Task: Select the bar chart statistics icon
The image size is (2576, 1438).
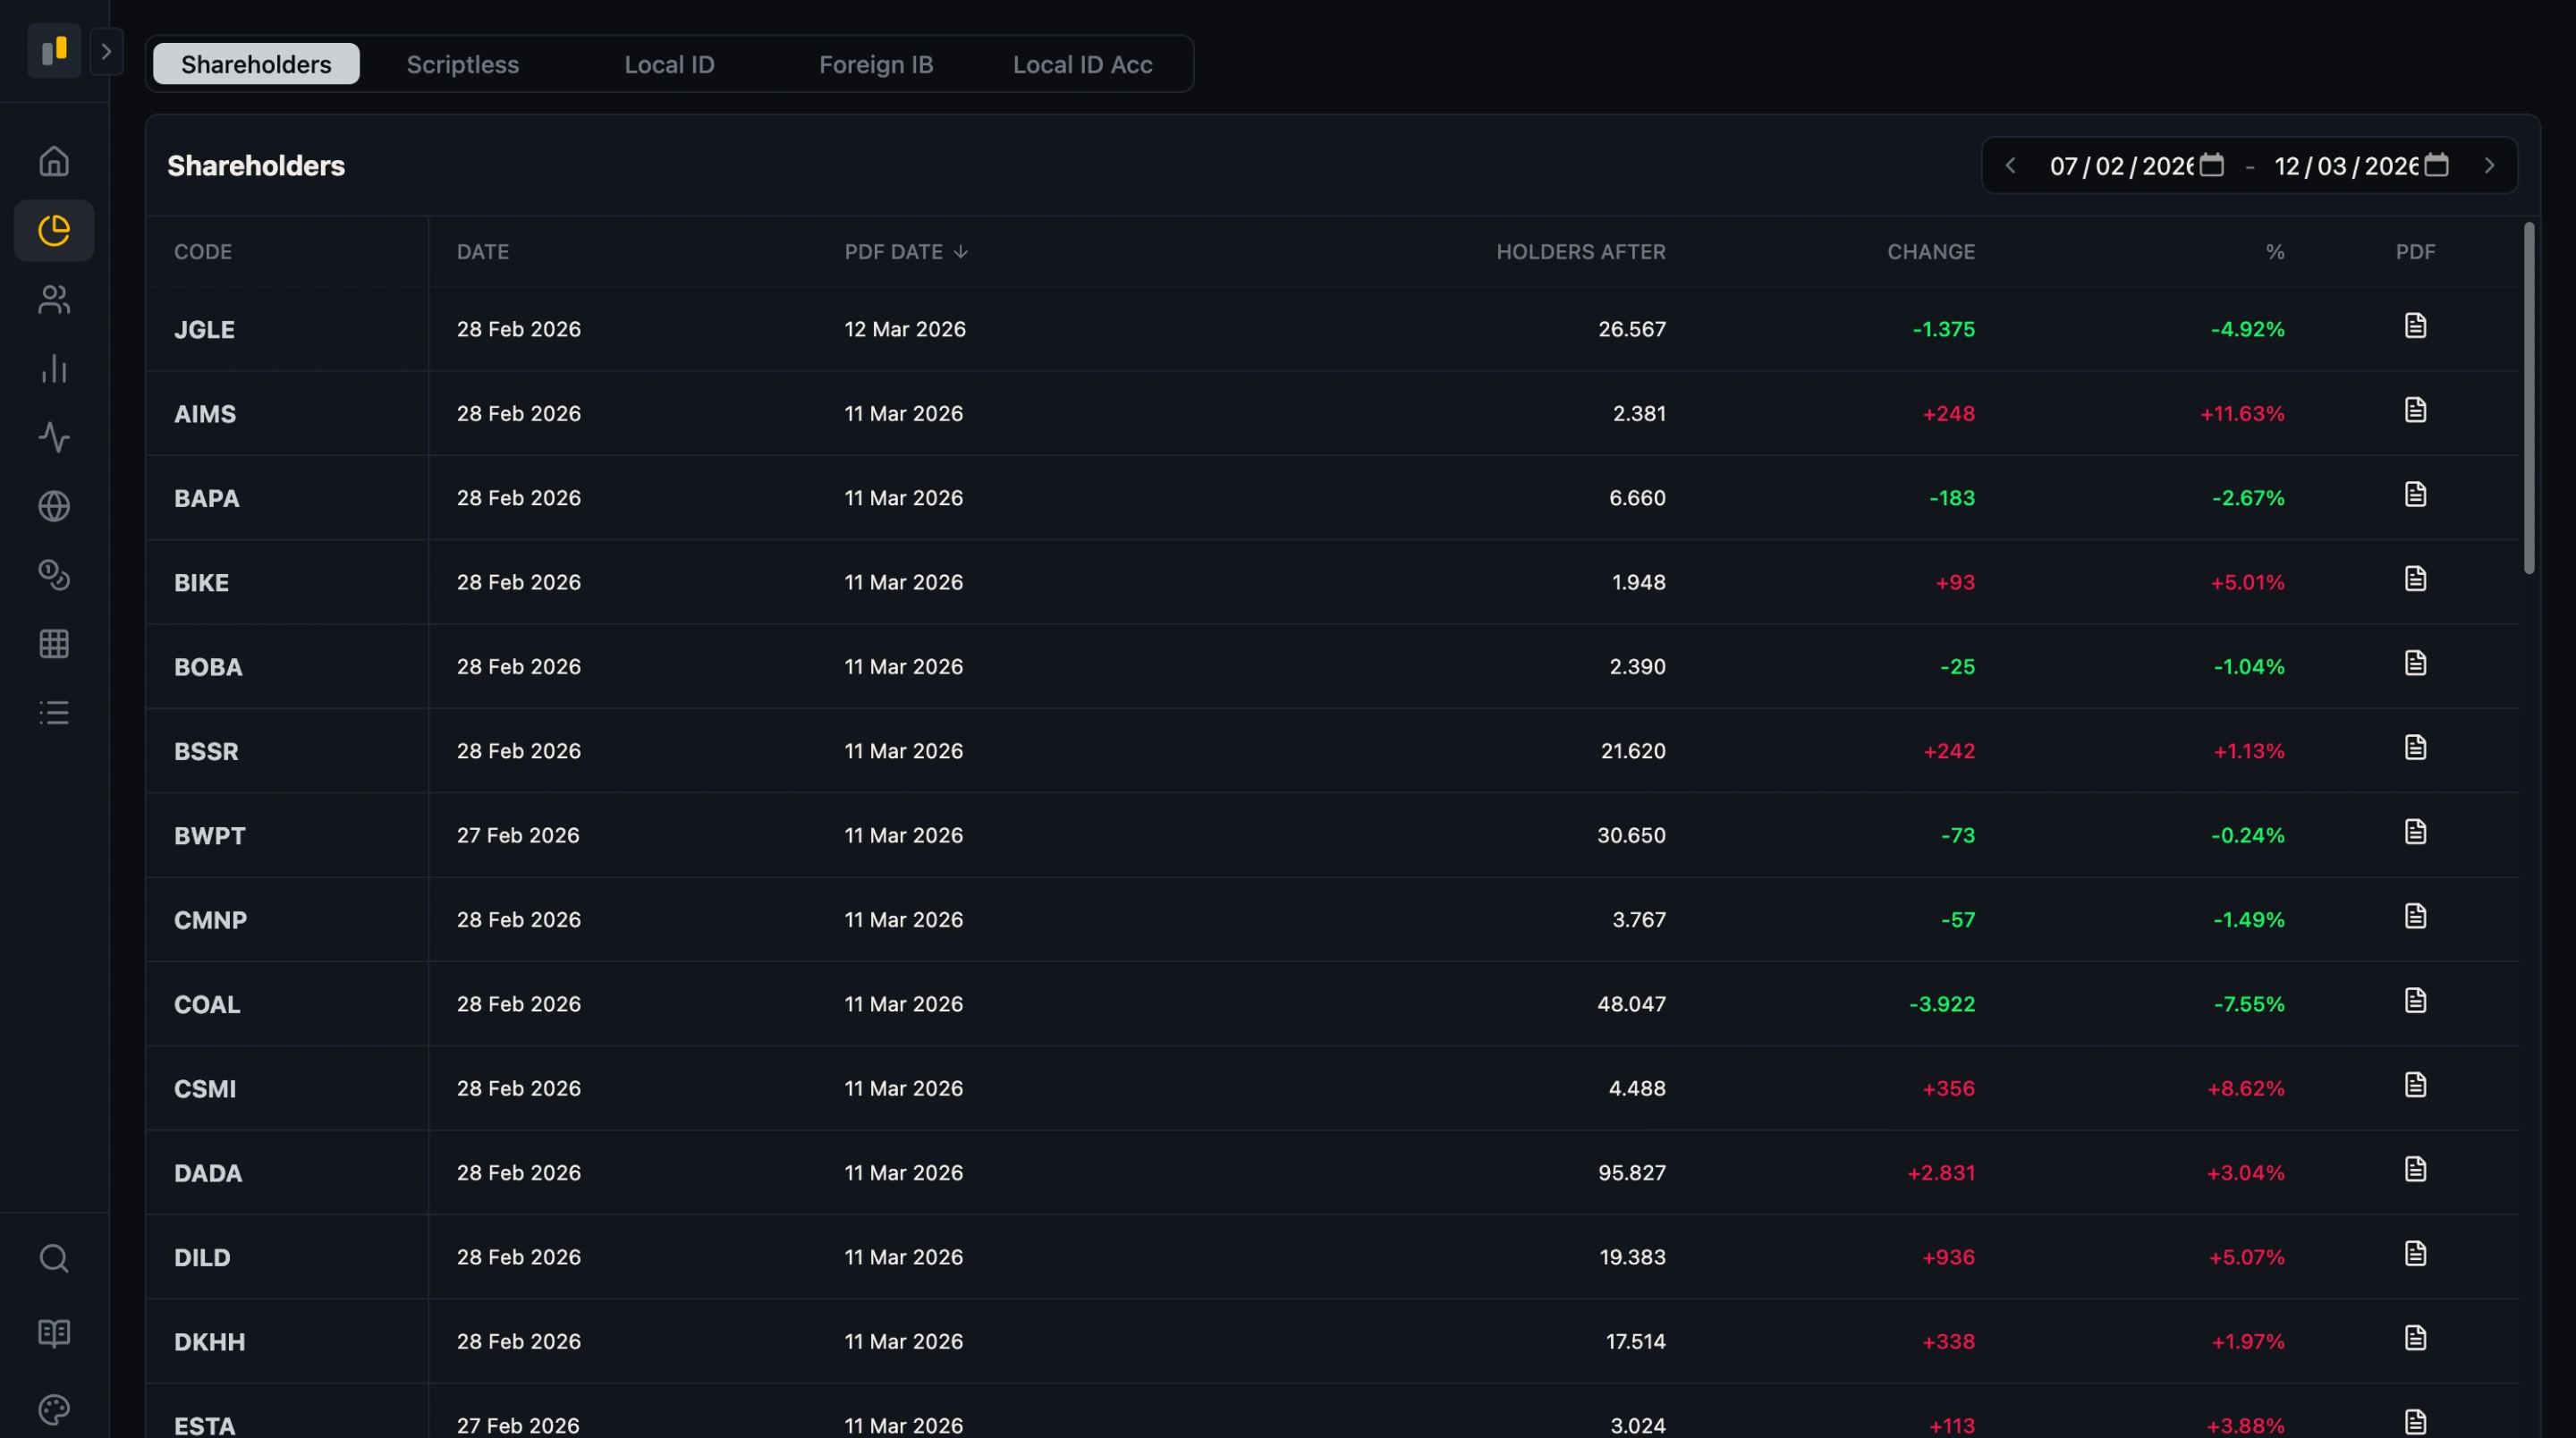Action: tap(54, 369)
